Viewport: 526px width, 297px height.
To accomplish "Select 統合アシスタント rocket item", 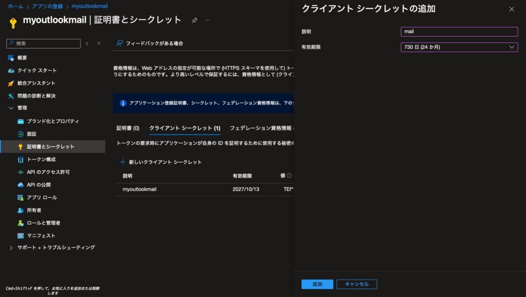I will coord(36,83).
